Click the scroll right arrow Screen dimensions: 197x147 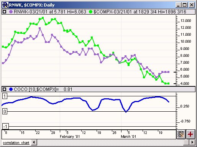[192, 142]
